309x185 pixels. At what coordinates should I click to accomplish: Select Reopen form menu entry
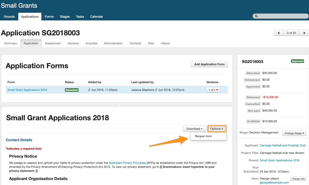pyautogui.click(x=203, y=136)
